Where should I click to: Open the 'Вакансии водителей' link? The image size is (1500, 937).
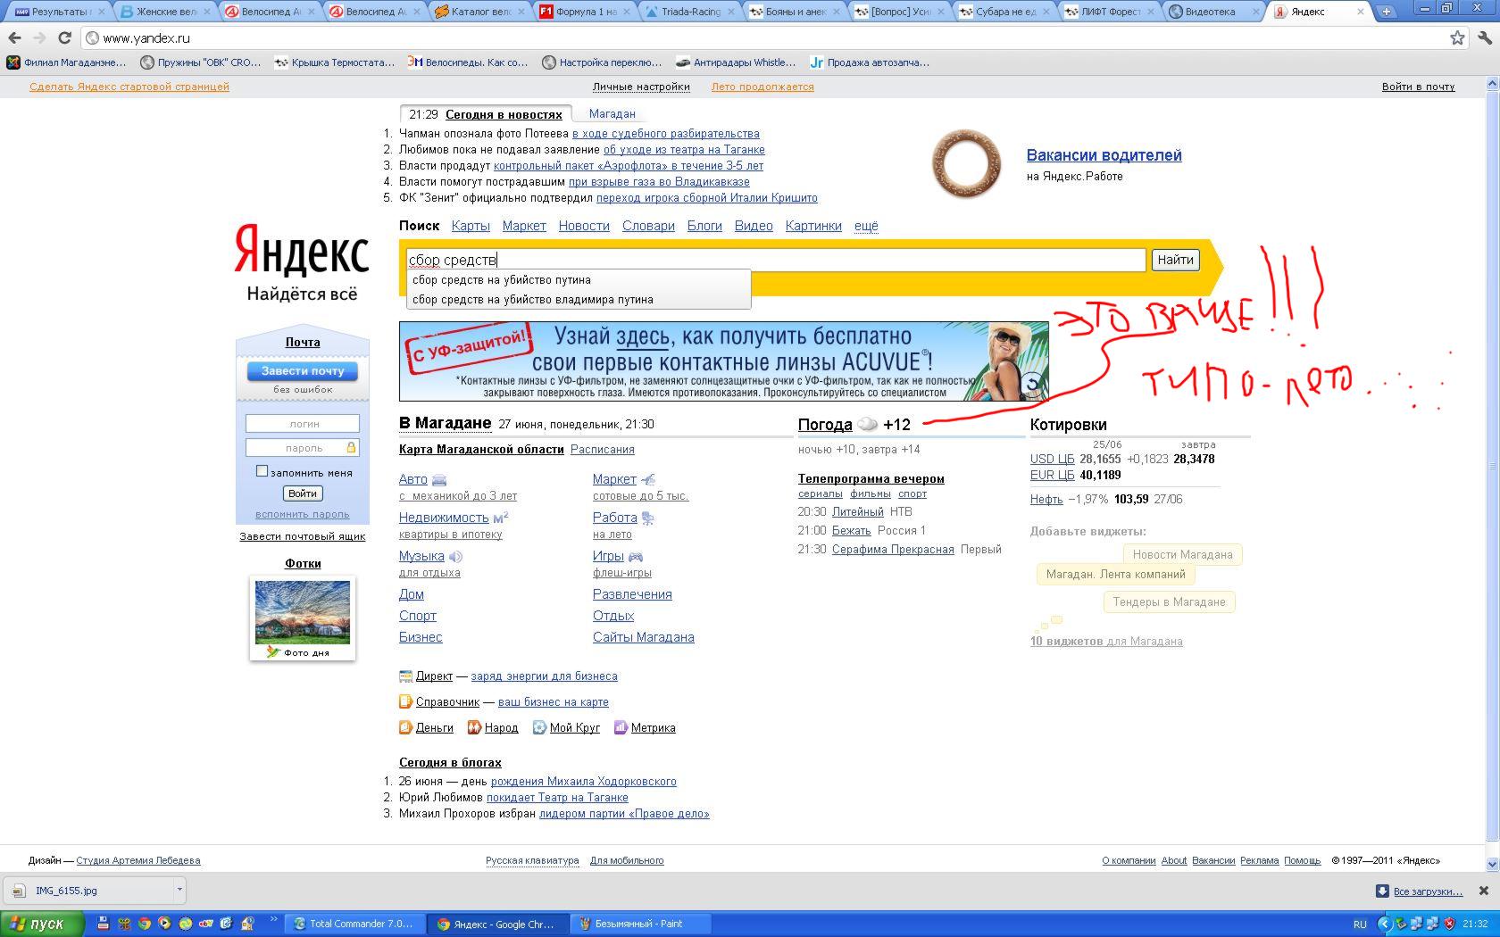[1104, 155]
